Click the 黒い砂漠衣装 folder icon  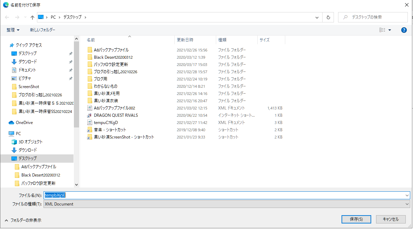[x=90, y=101]
